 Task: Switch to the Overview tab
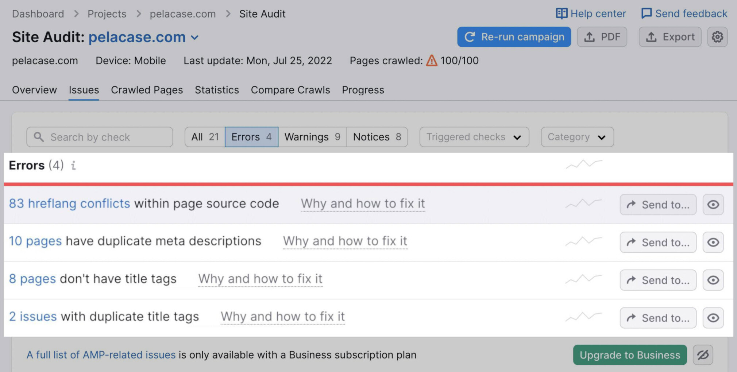[34, 90]
